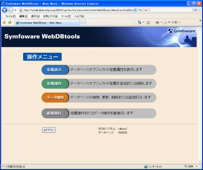The width and height of the screenshot is (203, 170).
Task: Close the Internet Explorer window
Action: click(199, 4)
